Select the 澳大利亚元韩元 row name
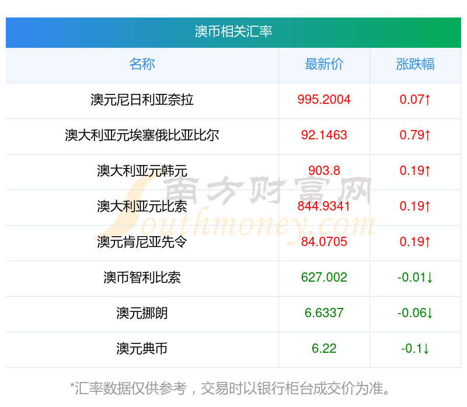Viewport: 467px width, 407px height. pos(142,171)
